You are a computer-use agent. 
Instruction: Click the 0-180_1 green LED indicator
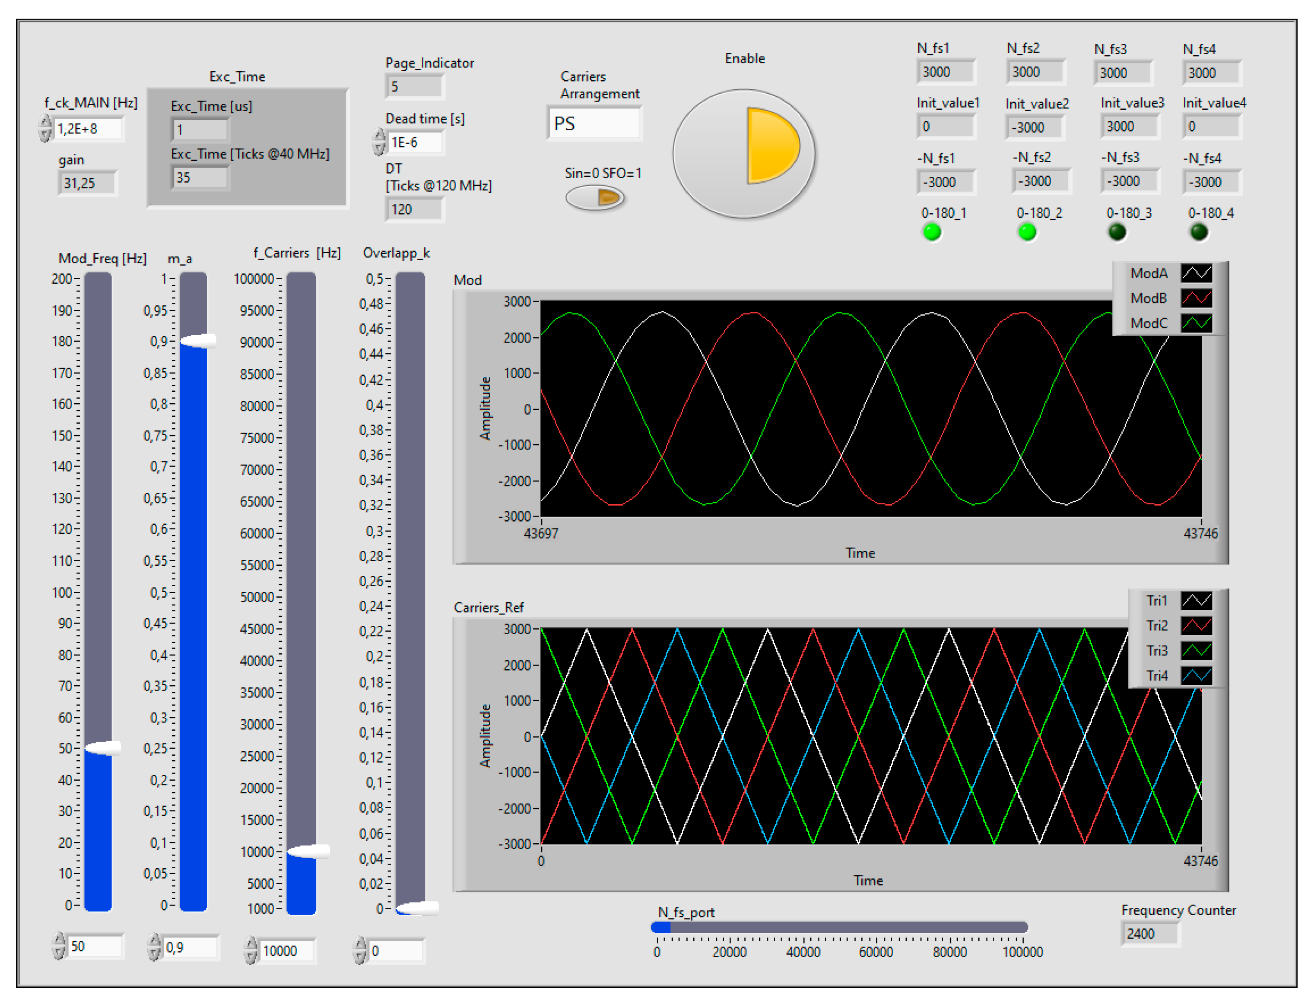click(x=931, y=232)
